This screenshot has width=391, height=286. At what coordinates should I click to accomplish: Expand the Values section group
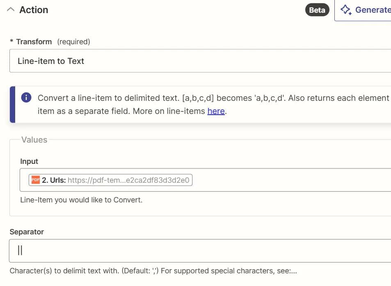pos(34,140)
